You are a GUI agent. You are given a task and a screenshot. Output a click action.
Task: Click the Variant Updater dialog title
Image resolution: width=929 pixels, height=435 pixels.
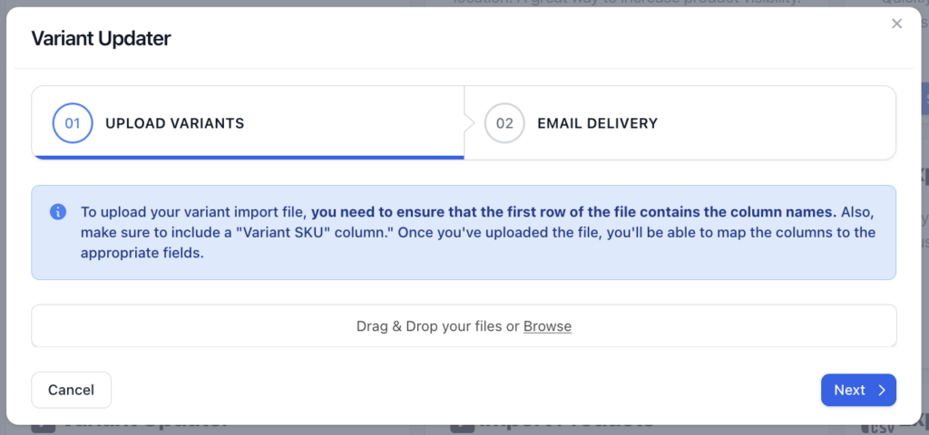point(101,38)
